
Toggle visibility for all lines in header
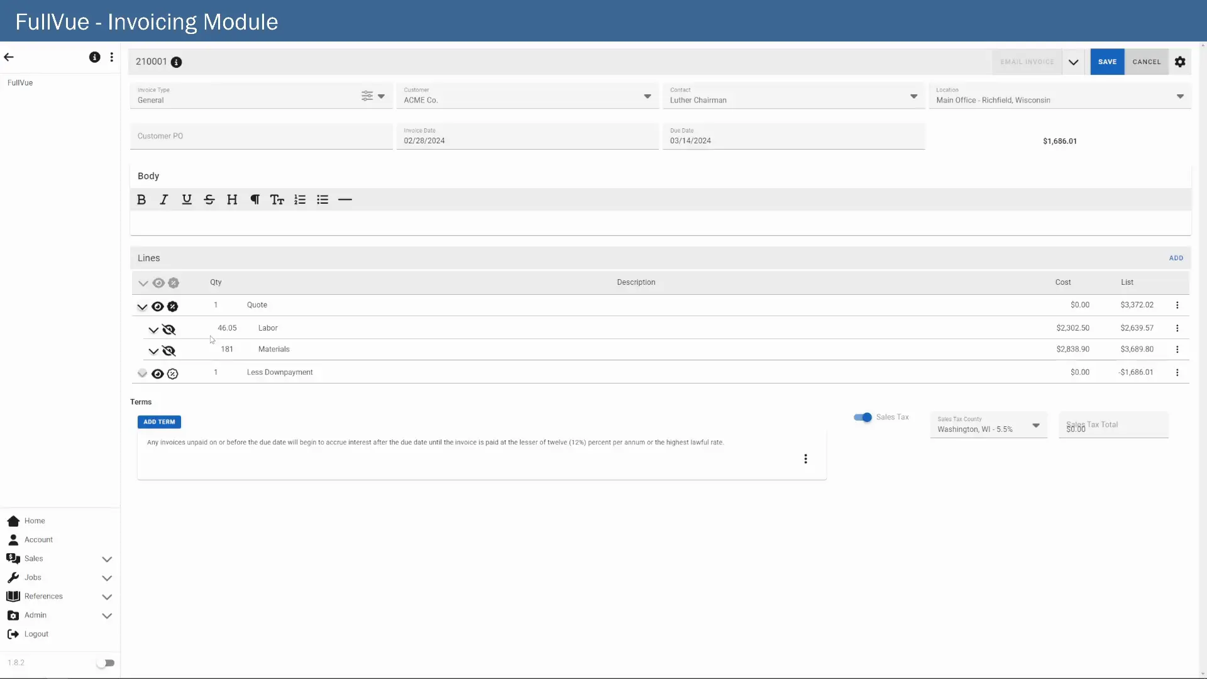158,284
